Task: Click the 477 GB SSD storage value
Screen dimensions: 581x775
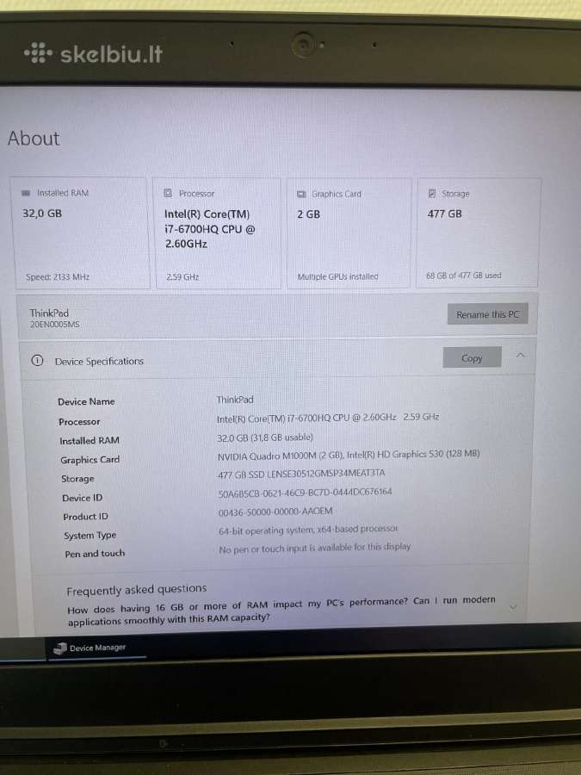Action: coord(301,474)
